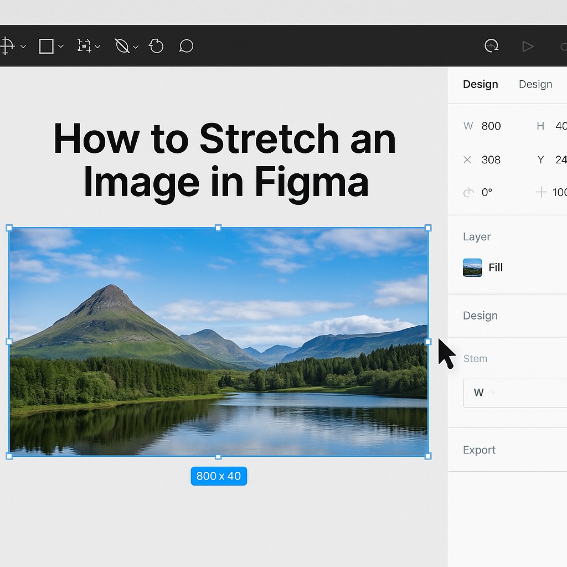Select the Frame tool
Image resolution: width=567 pixels, height=567 pixels.
point(84,46)
